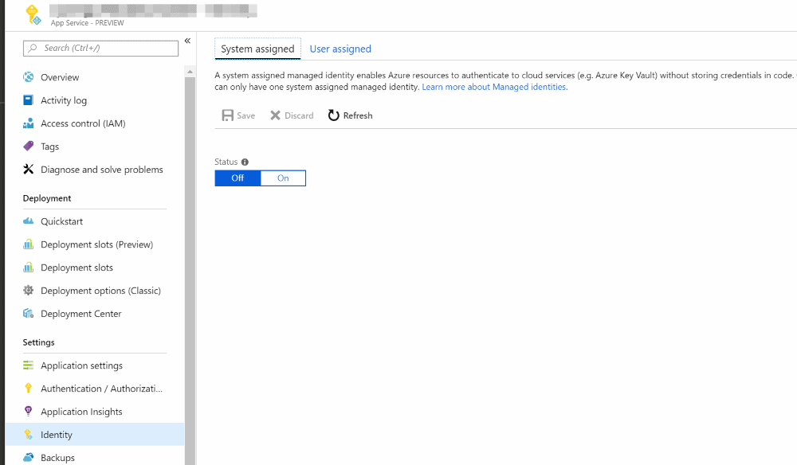797x465 pixels.
Task: Click the Backups cloud icon
Action: [29, 457]
